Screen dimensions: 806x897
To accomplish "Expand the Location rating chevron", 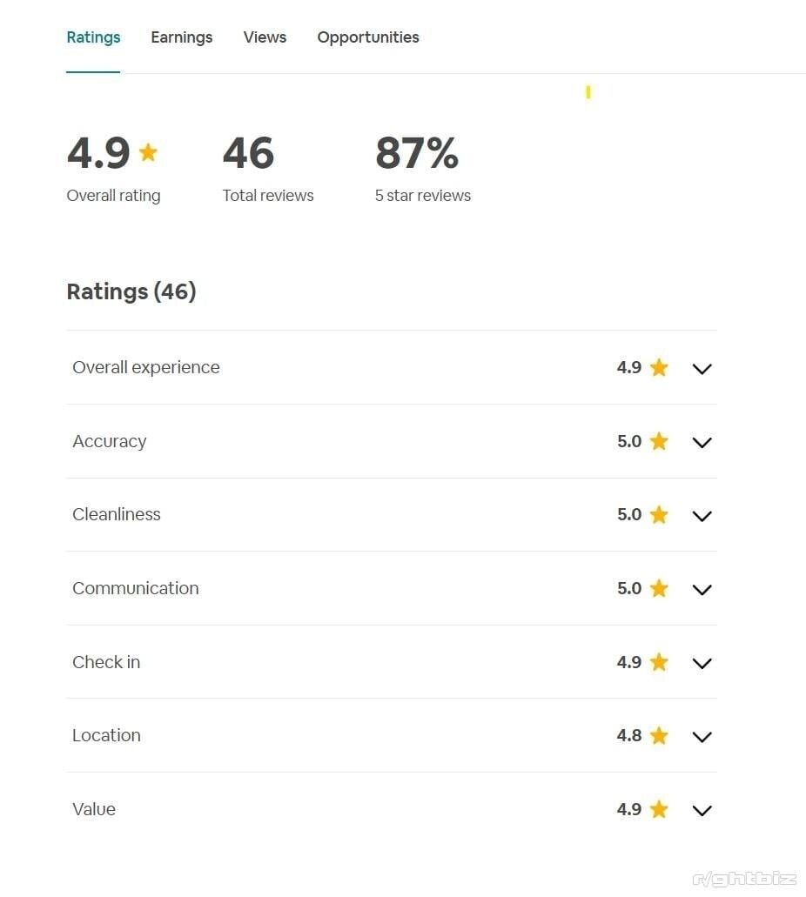I will click(x=702, y=737).
